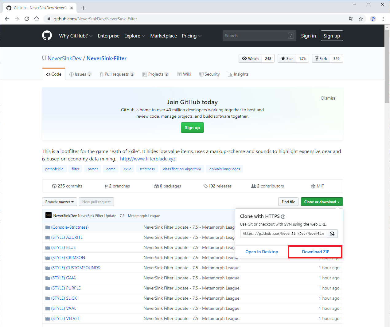The image size is (390, 327).
Task: Toggle the Clone or download dropdown
Action: tap(322, 202)
